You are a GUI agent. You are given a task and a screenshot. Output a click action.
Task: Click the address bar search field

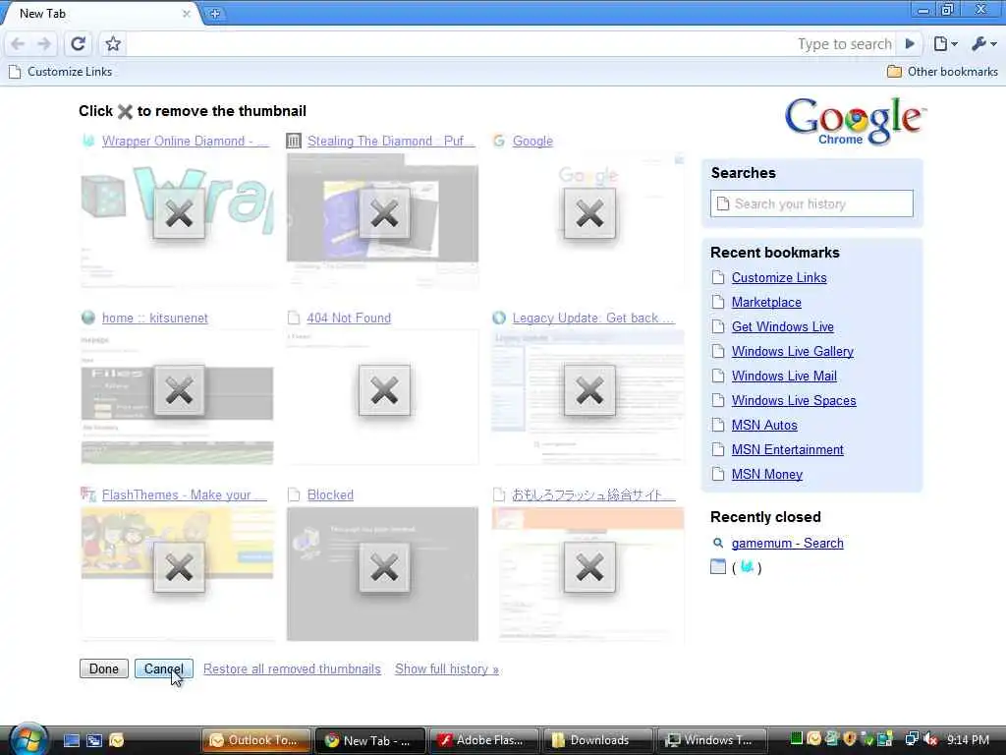point(512,43)
